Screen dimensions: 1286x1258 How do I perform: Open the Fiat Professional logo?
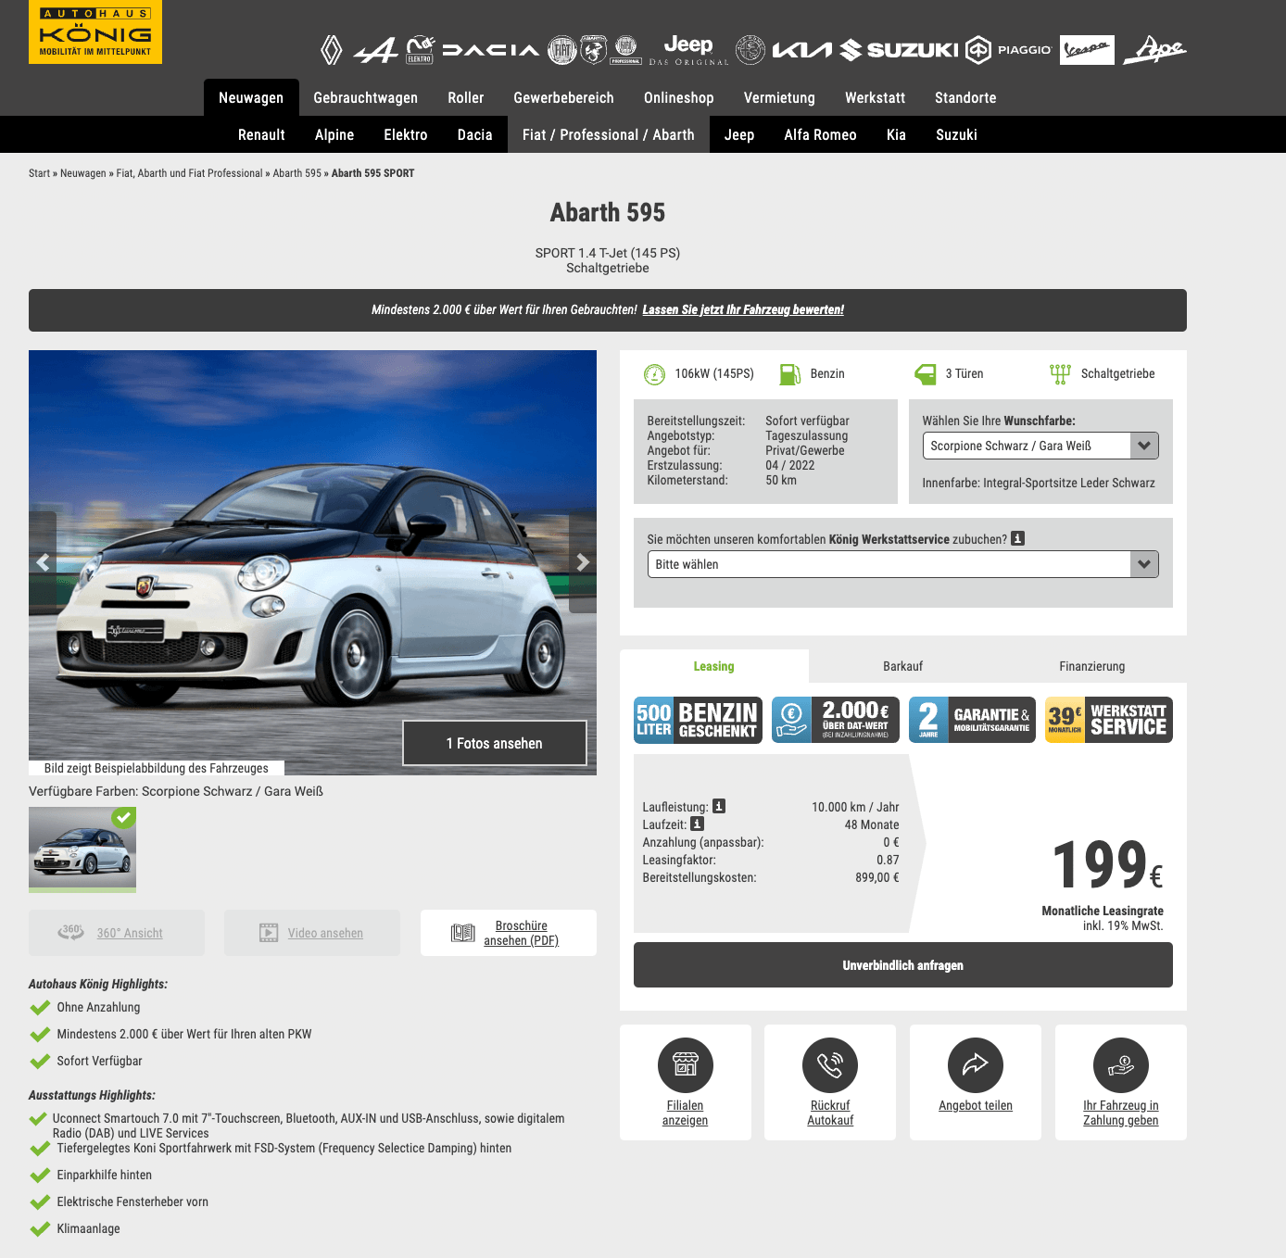coord(625,50)
